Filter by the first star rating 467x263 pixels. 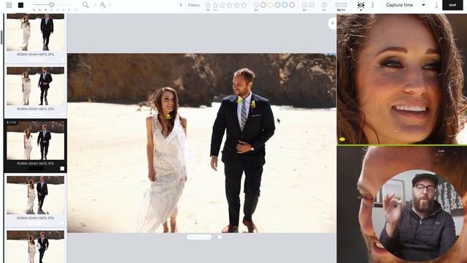pos(208,5)
